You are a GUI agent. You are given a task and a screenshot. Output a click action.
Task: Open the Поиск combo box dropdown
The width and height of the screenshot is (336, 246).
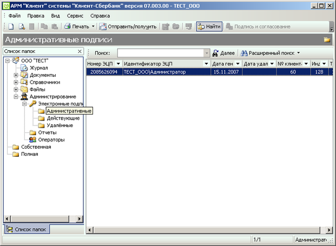click(207, 53)
